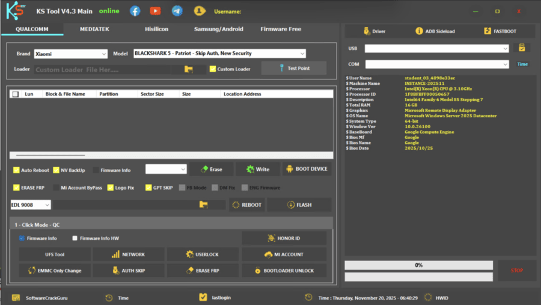The width and height of the screenshot is (541, 305).
Task: Expand the COM port dropdown
Action: (437, 64)
